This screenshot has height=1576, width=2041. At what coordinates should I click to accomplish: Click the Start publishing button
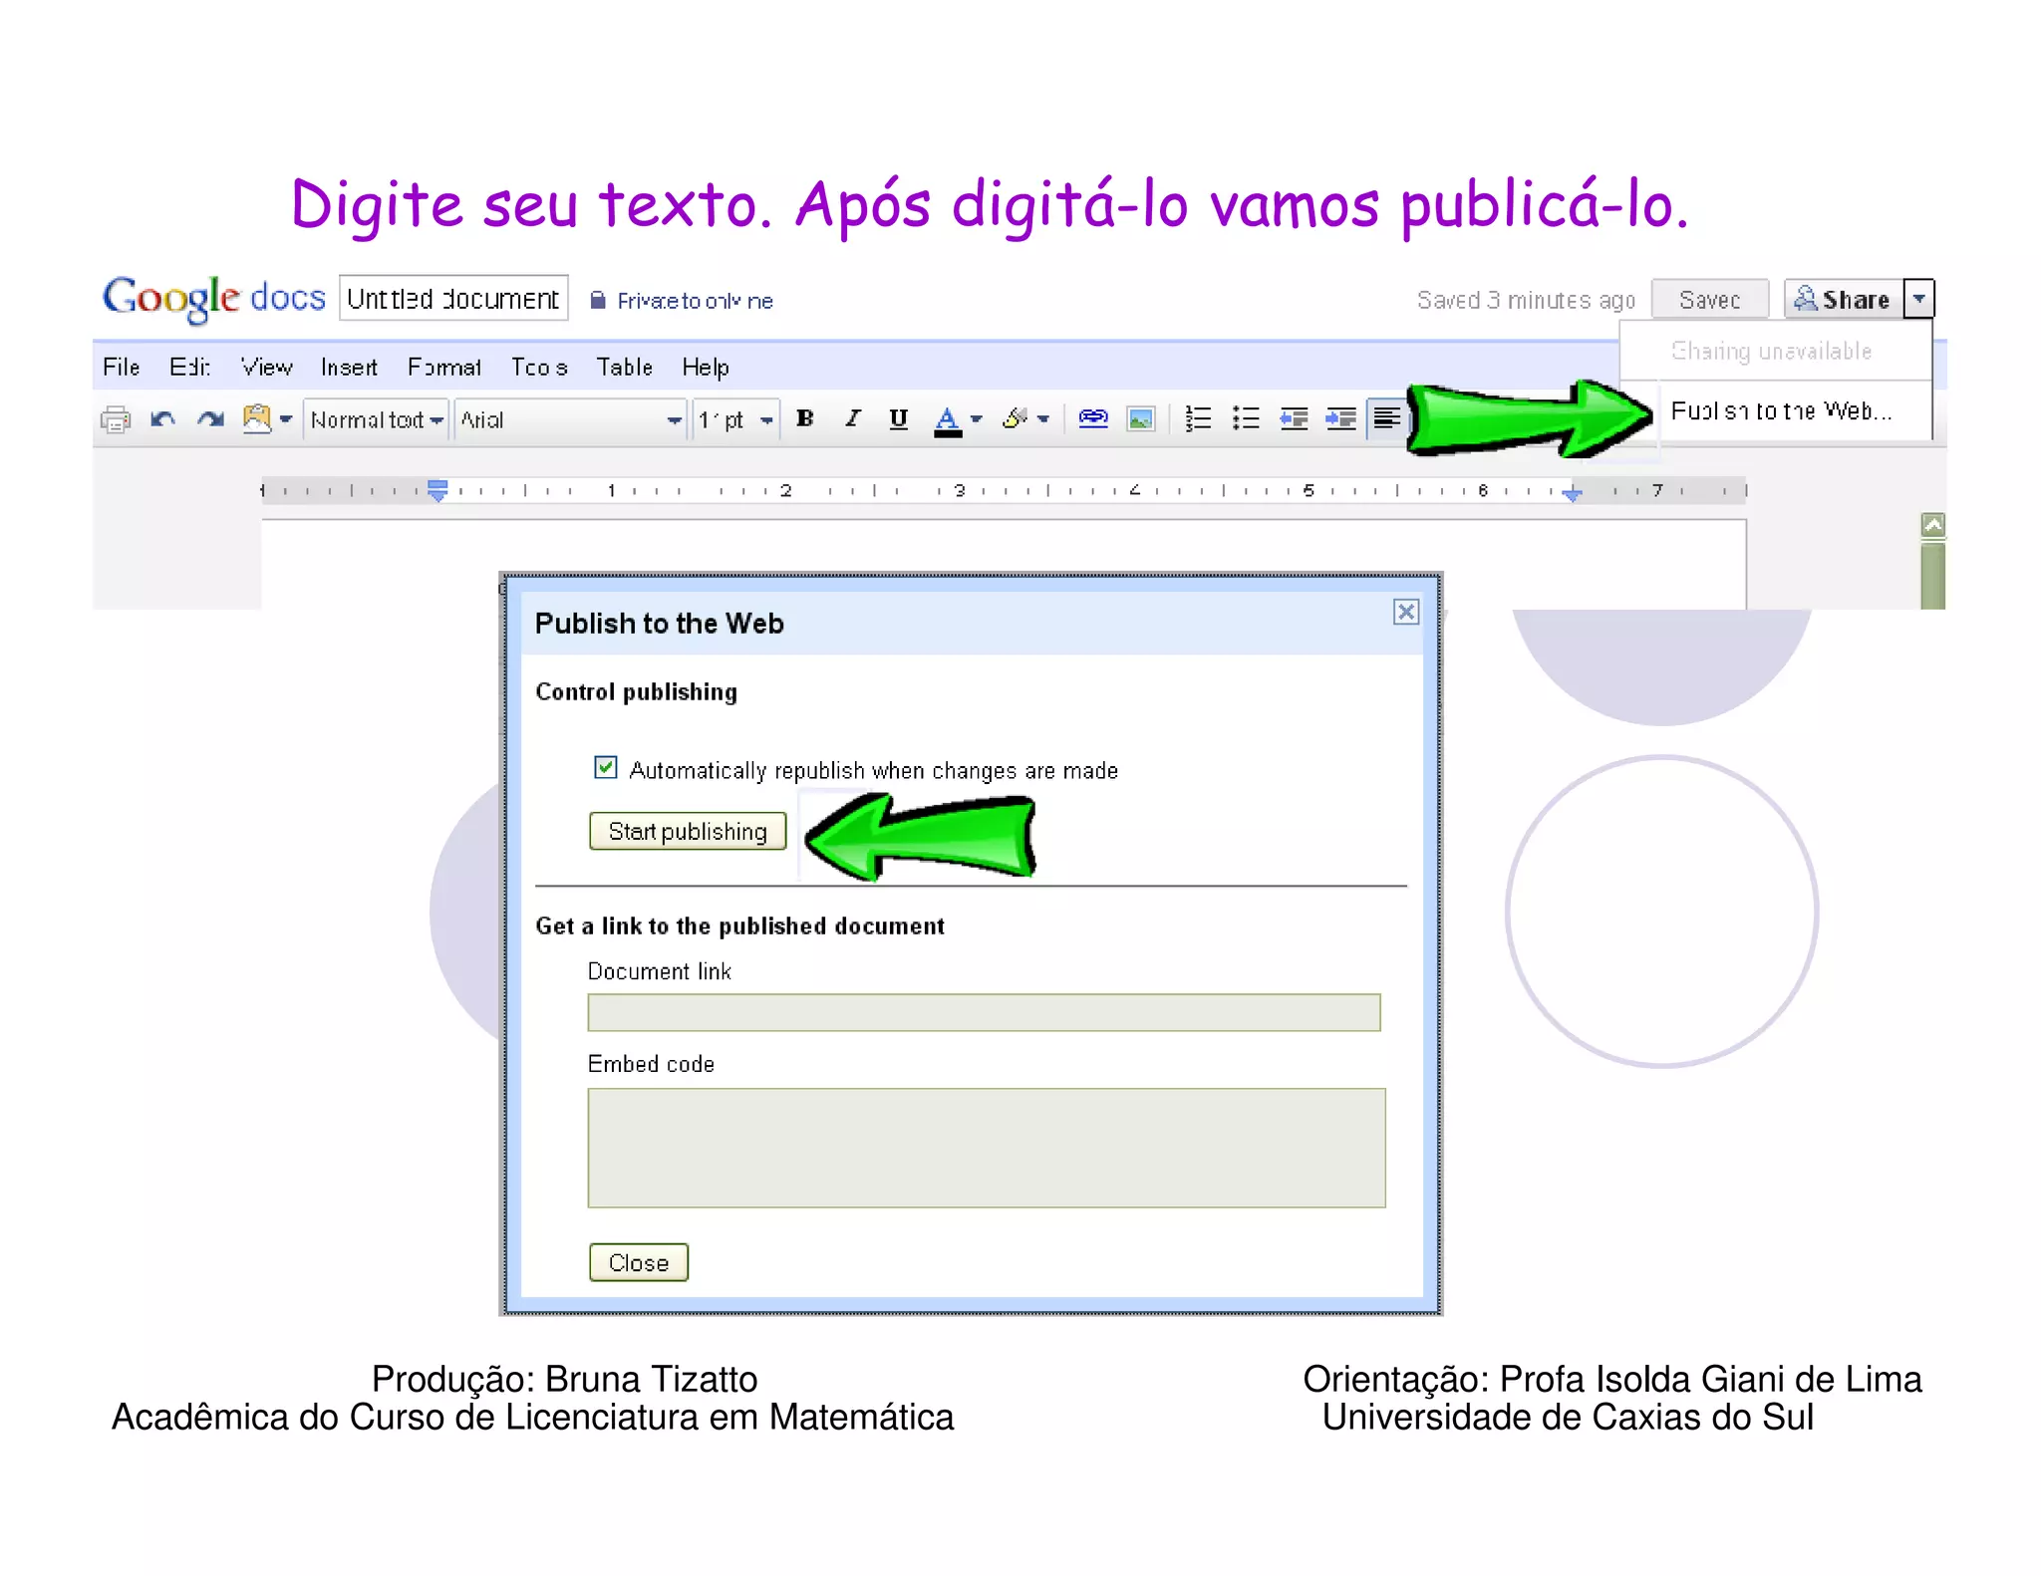[x=688, y=831]
